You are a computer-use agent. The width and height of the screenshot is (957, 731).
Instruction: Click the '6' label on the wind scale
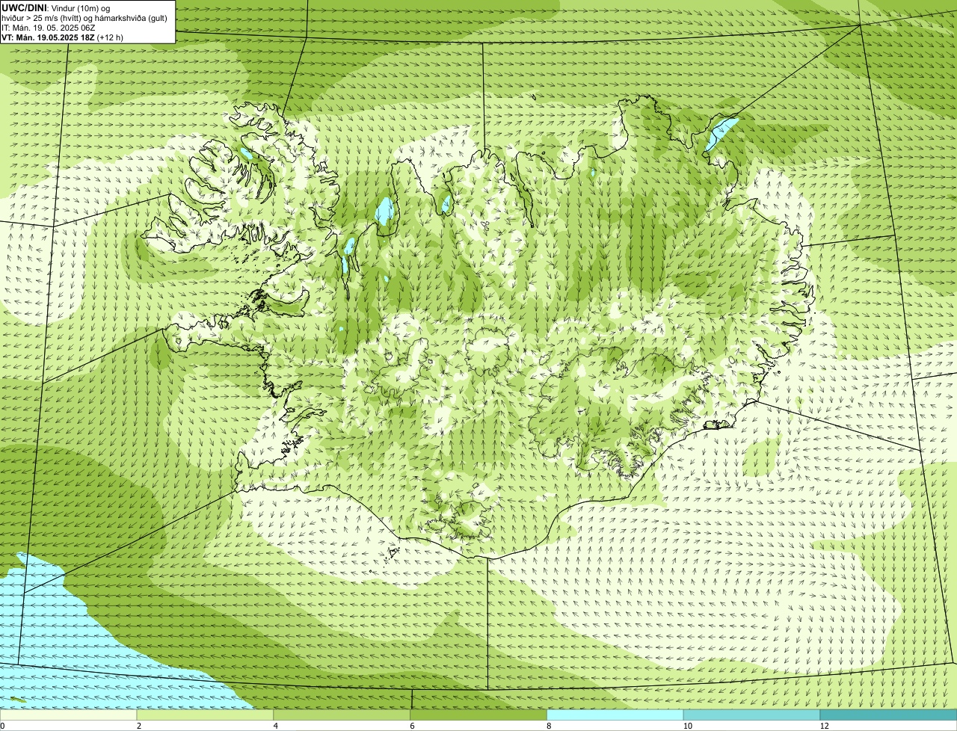(413, 726)
